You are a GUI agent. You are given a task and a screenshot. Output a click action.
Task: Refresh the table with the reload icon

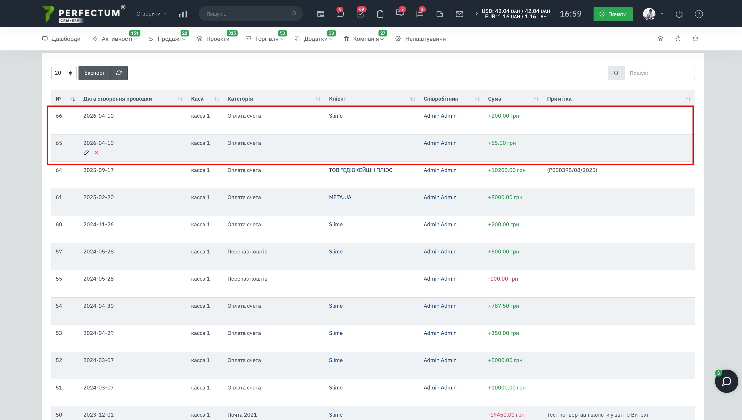pos(119,73)
